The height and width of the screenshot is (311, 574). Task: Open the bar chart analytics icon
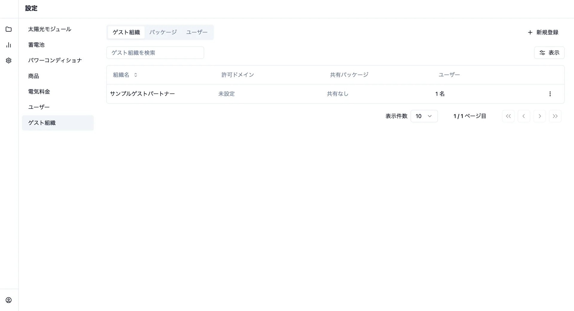pos(9,45)
